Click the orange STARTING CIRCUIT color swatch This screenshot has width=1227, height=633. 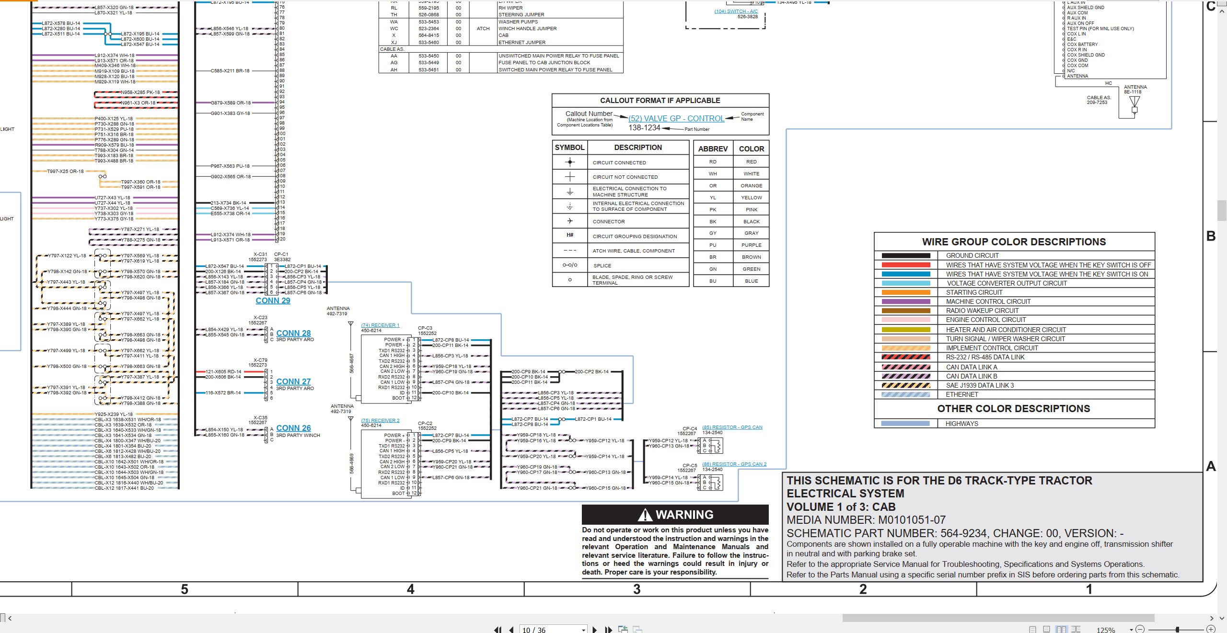click(x=905, y=292)
